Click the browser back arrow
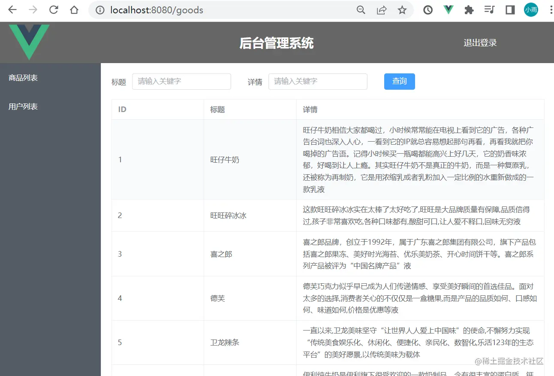 (x=12, y=9)
